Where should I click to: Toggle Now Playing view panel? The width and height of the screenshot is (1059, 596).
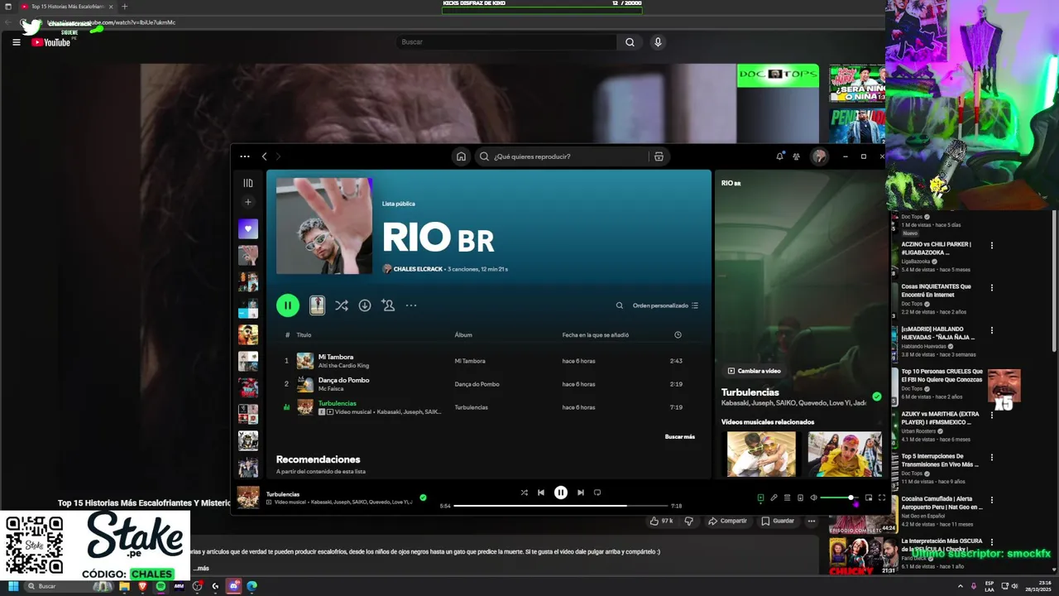(x=760, y=497)
